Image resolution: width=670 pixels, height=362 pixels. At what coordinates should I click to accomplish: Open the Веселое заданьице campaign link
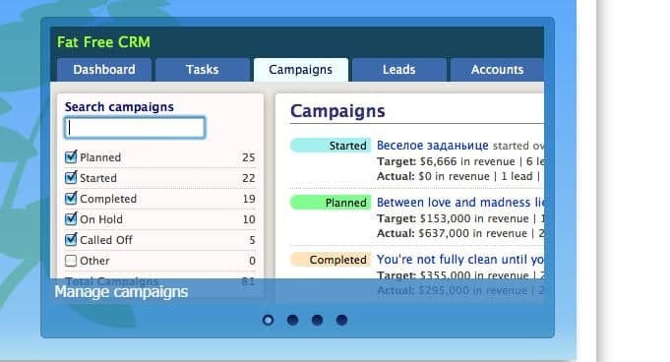433,146
